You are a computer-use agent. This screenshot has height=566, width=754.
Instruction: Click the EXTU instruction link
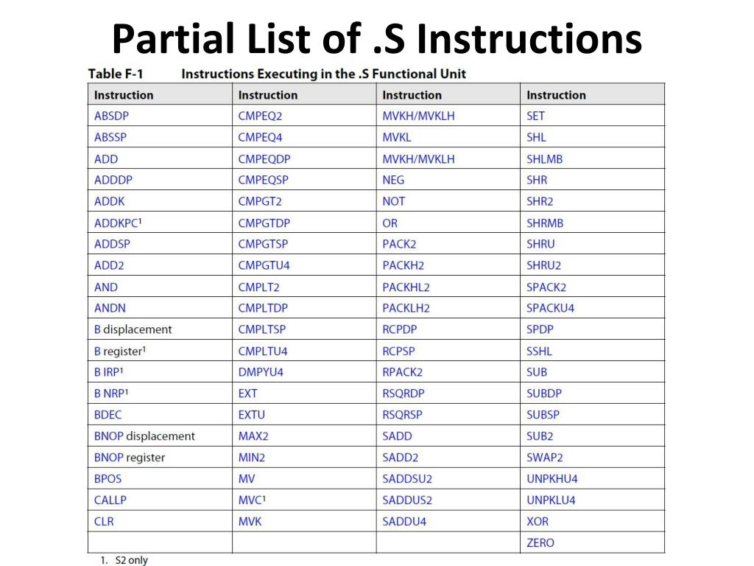tap(252, 415)
